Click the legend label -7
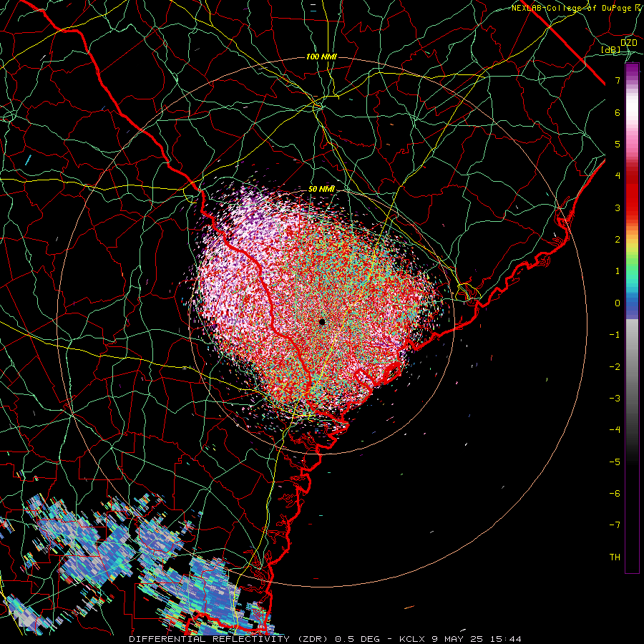644x644 pixels. coord(615,525)
